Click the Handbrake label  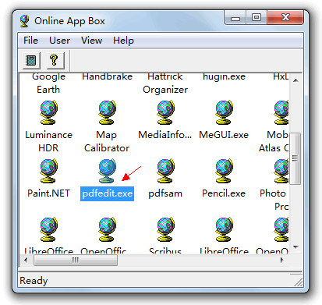107,77
